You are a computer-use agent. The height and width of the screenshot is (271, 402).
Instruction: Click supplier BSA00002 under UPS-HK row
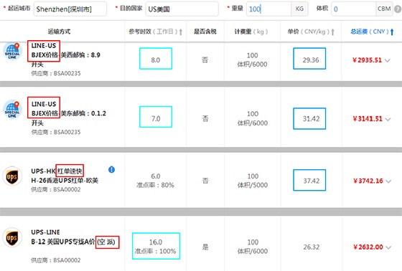56,189
